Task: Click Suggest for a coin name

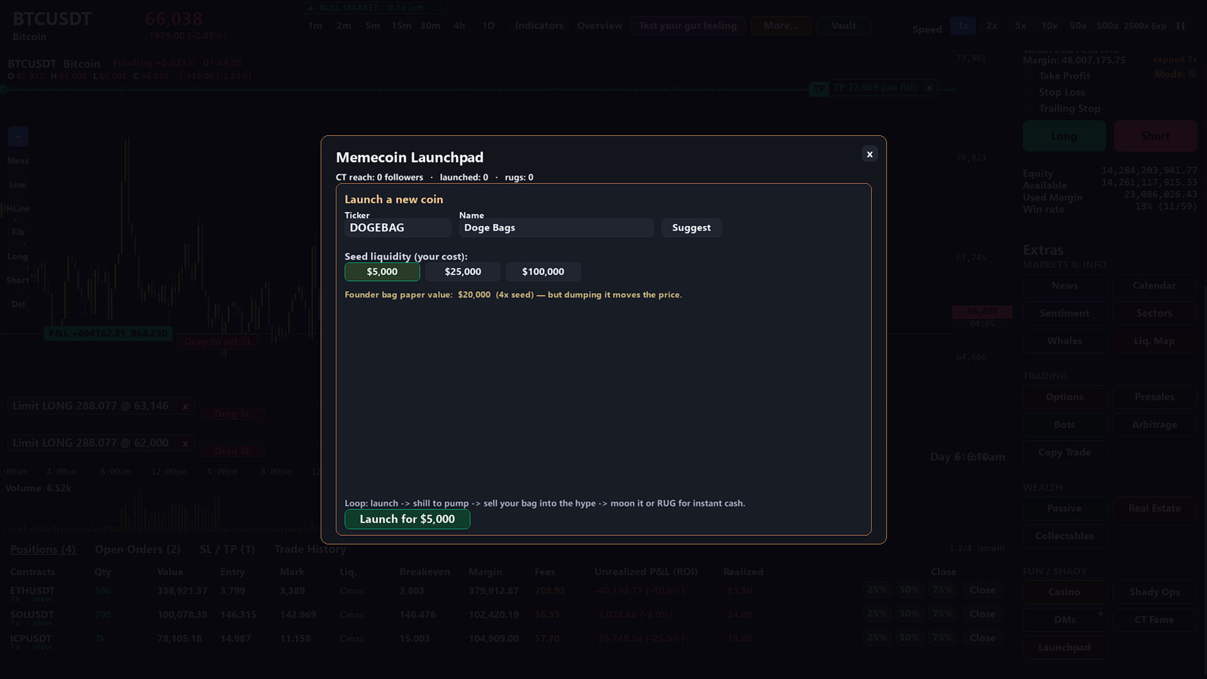Action: pos(692,228)
